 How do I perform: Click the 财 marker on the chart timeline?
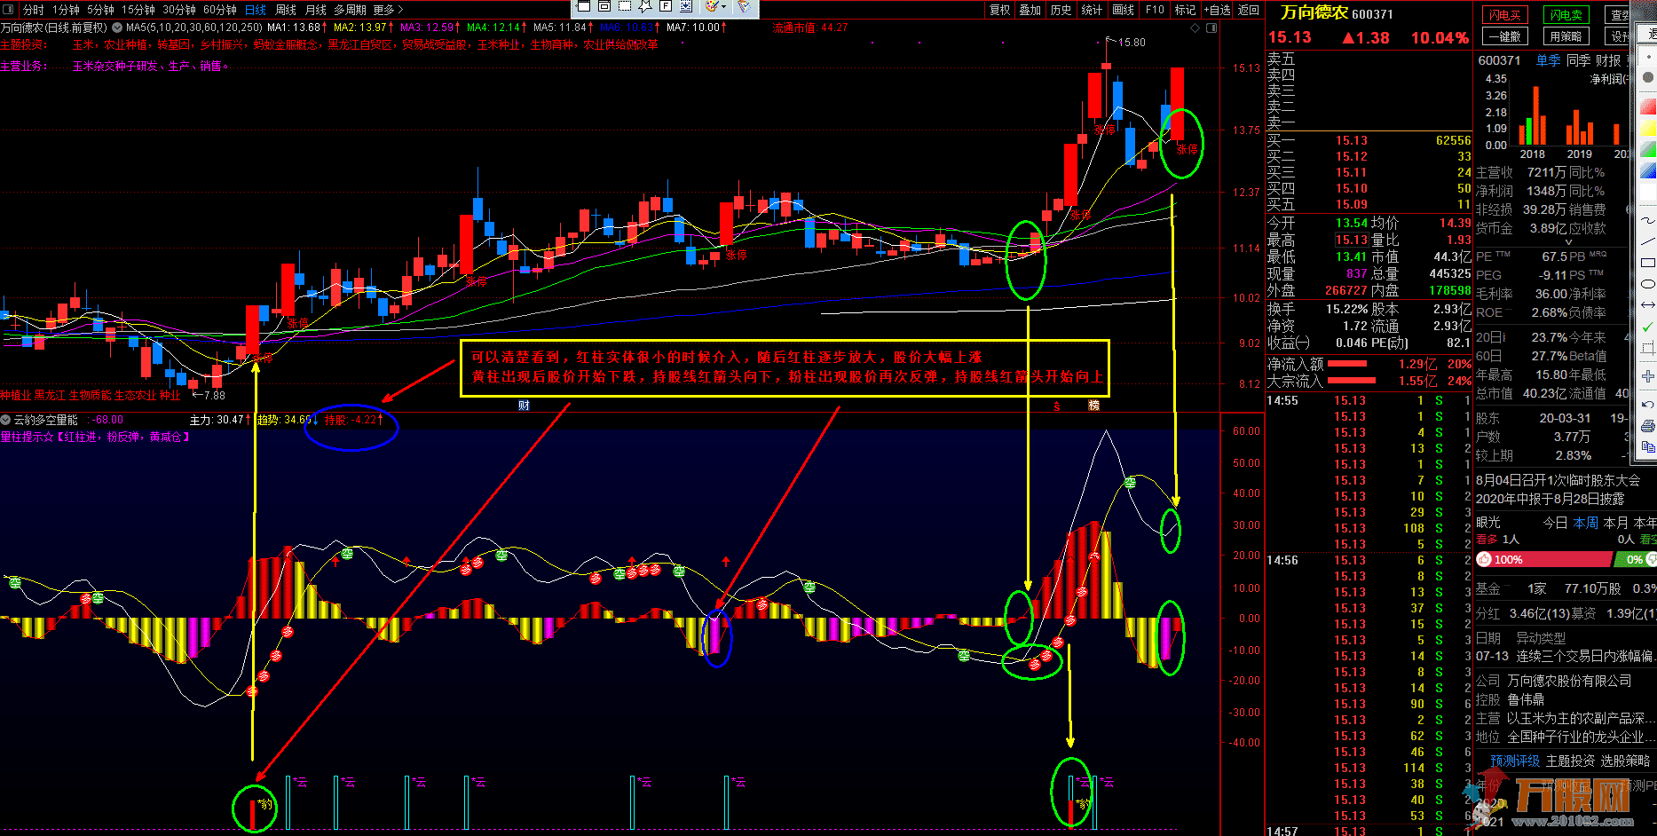click(524, 406)
